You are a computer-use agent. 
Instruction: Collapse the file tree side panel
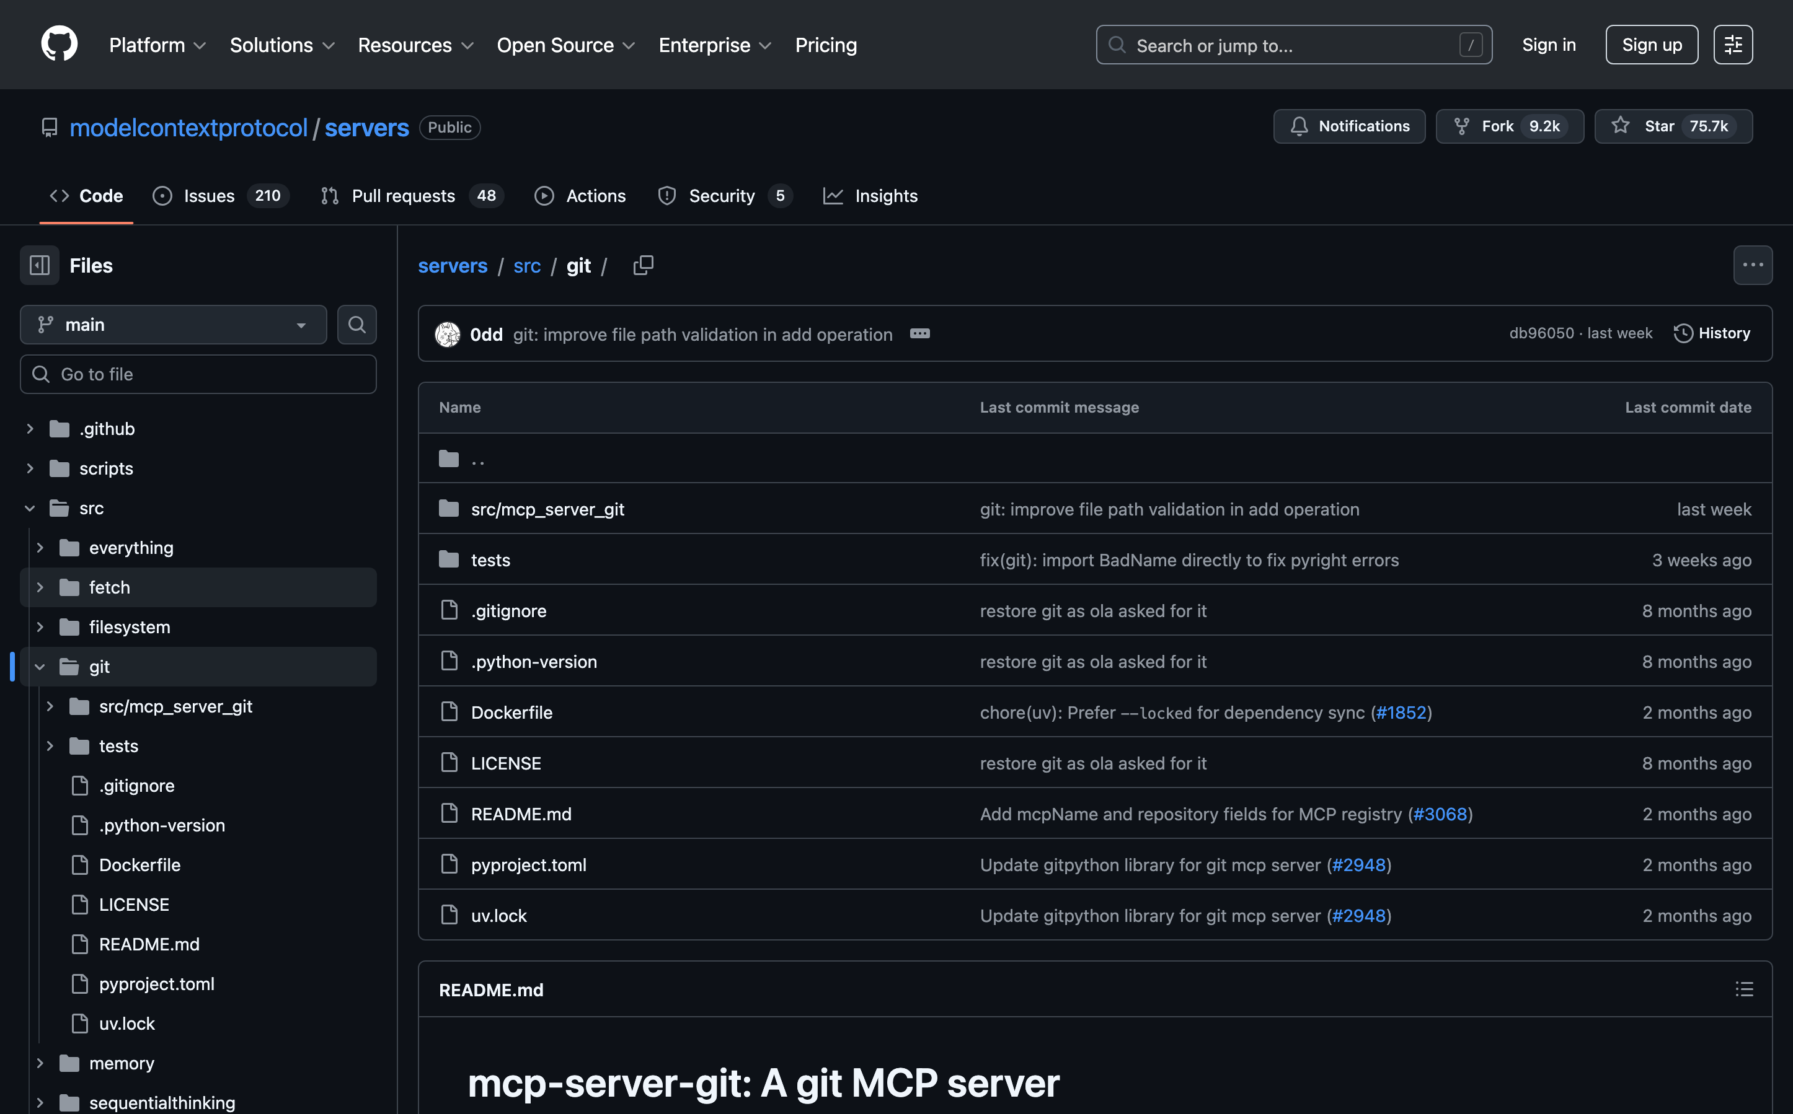[39, 265]
